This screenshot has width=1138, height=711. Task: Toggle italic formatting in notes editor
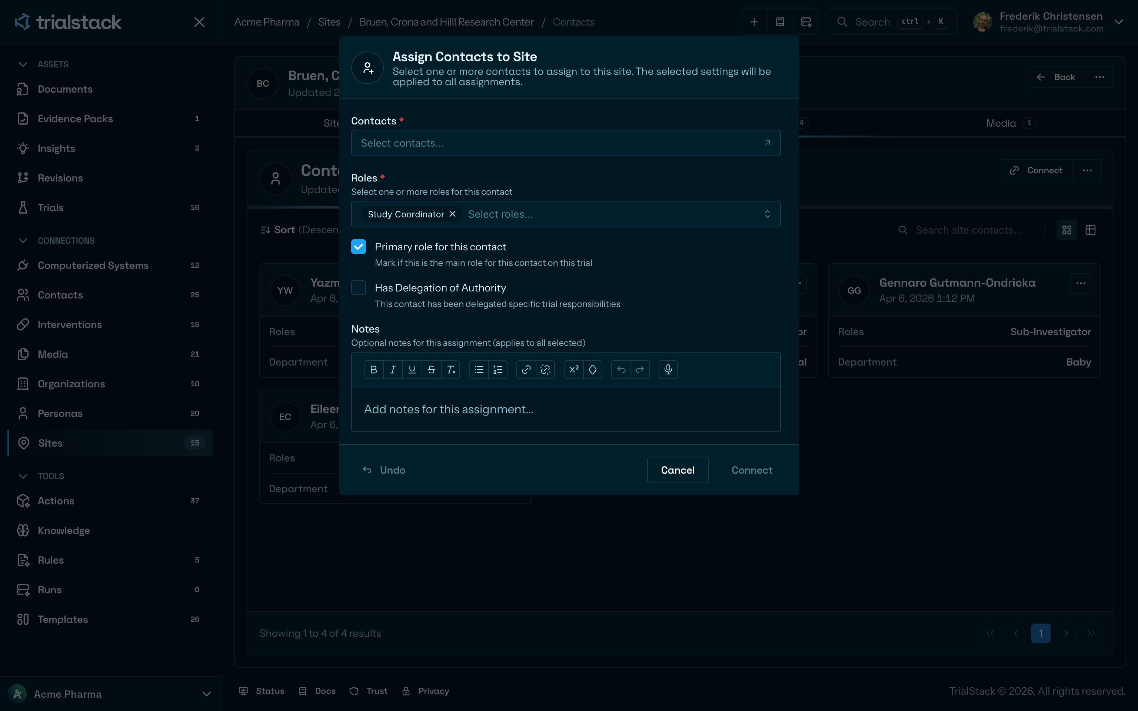coord(393,370)
